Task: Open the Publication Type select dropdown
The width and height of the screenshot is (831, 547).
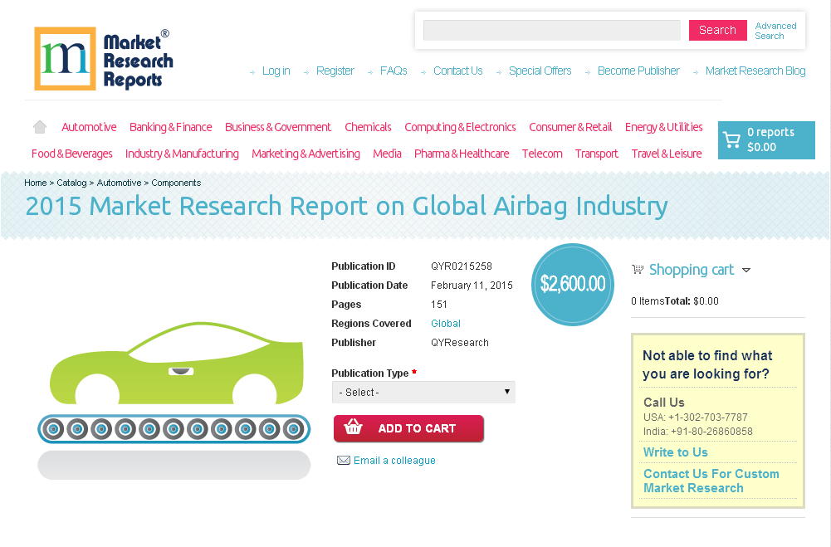Action: tap(423, 392)
